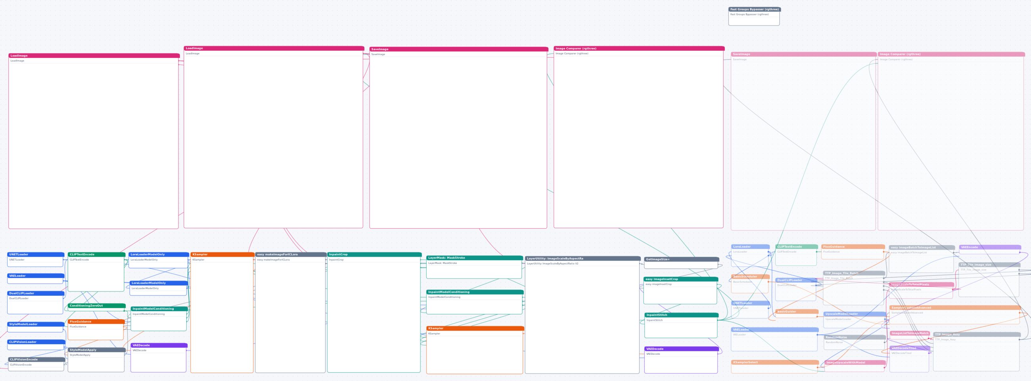
Task: Select the BasicScheduler node title
Action: (x=750, y=277)
